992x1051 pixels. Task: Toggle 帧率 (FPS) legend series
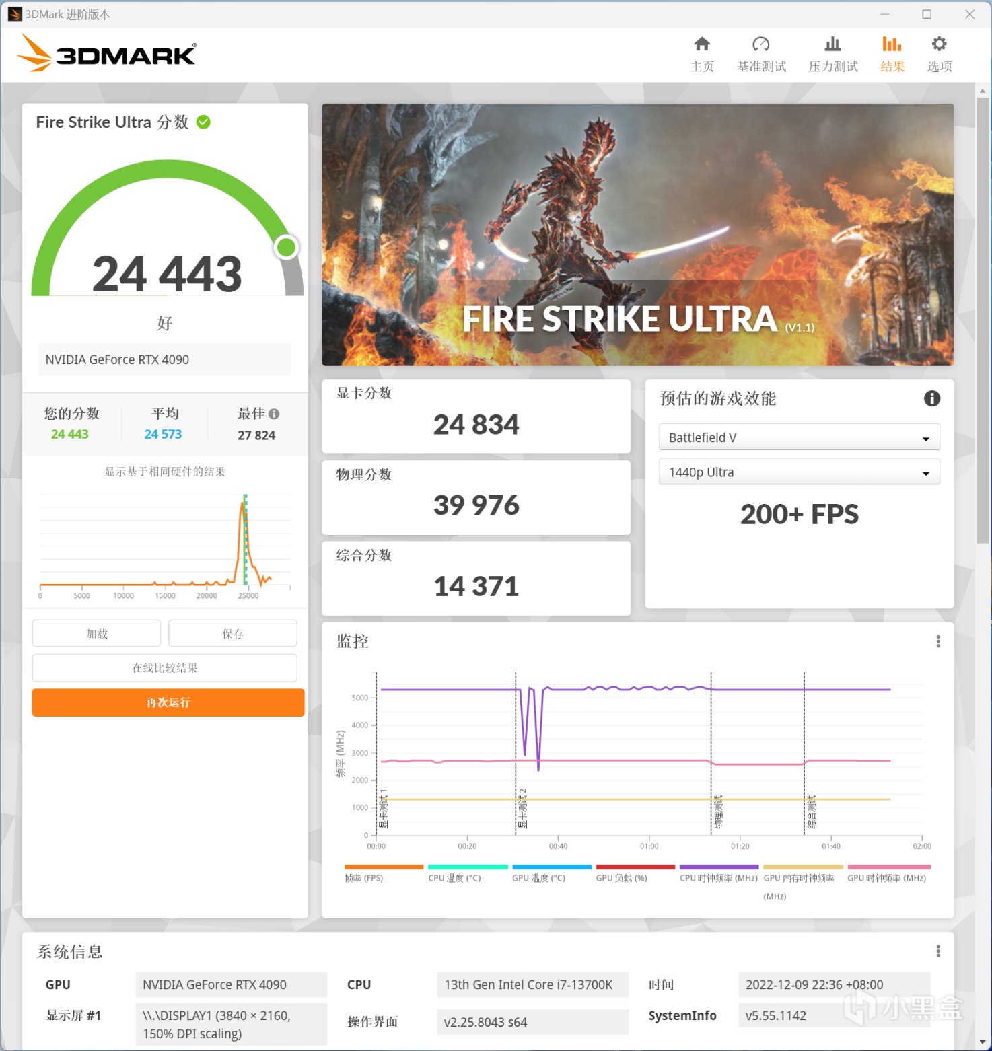pos(384,873)
